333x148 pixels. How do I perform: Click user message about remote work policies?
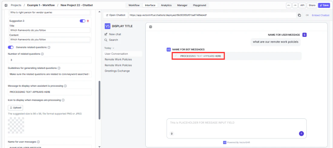click(x=275, y=42)
